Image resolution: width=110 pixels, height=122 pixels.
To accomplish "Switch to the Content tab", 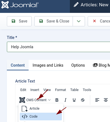I will point(18,65).
